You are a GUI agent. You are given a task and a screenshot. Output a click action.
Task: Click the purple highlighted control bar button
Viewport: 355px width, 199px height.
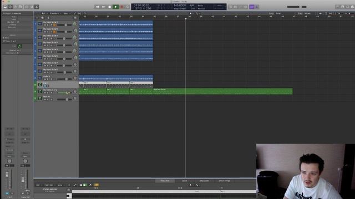(252, 7)
